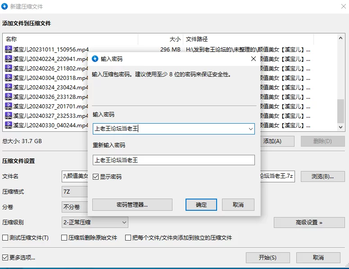Click the MP4 icon of 溪宝儿20240324_230424.mp4
This screenshot has width=349, height=269.
9,87
